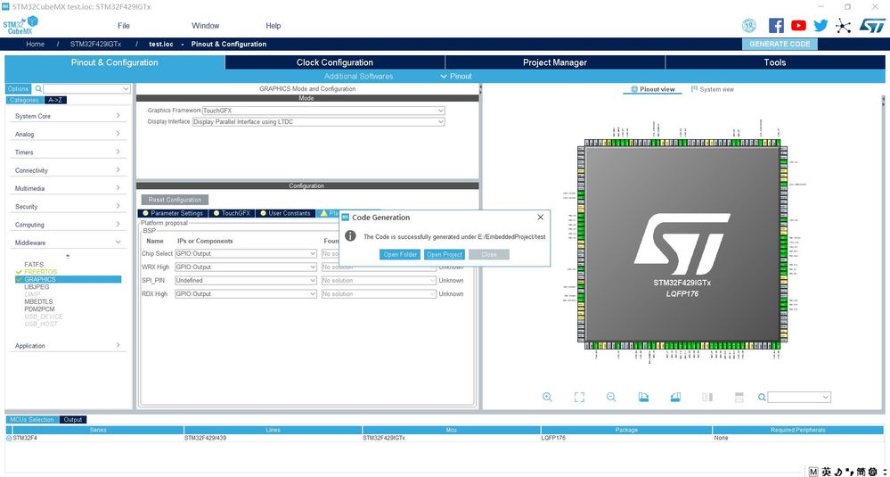This screenshot has width=890, height=477.
Task: Click the Close button in the dialog
Action: 489,254
